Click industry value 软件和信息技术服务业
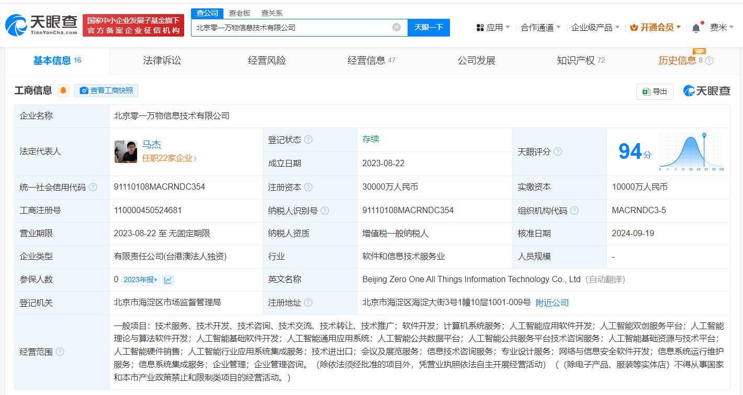This screenshot has width=743, height=395. (403, 257)
